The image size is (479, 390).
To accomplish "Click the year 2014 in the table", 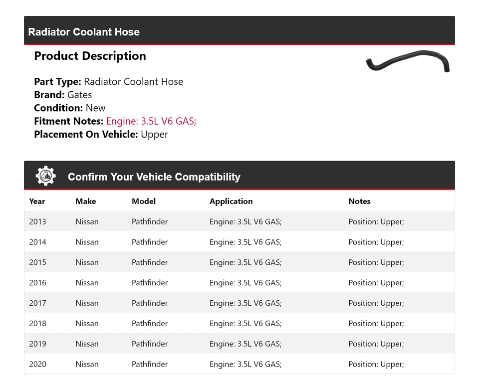I will 37,242.
